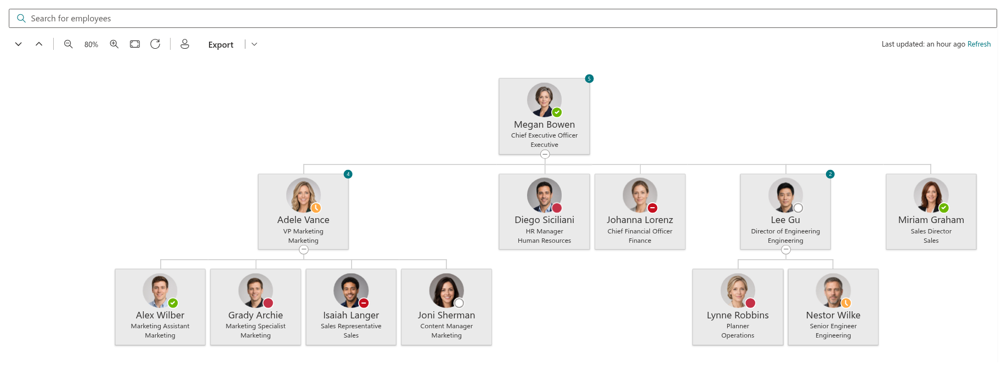Click the 4 reports badge on Adele Vance
This screenshot has height=371, width=1007.
pos(348,174)
